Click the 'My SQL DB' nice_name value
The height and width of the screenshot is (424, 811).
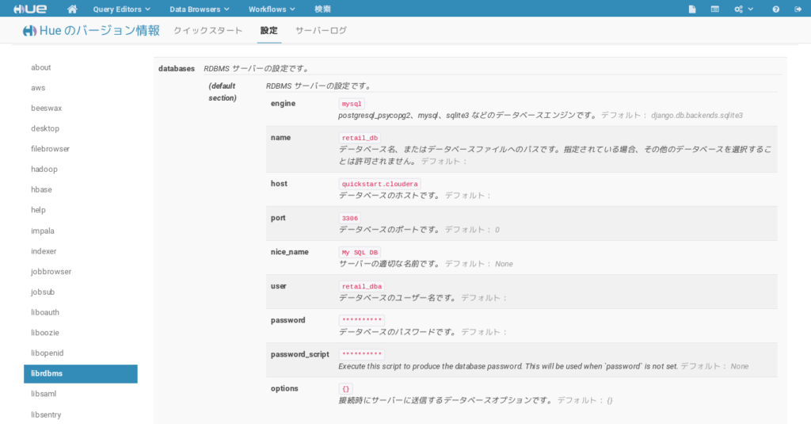coord(360,253)
